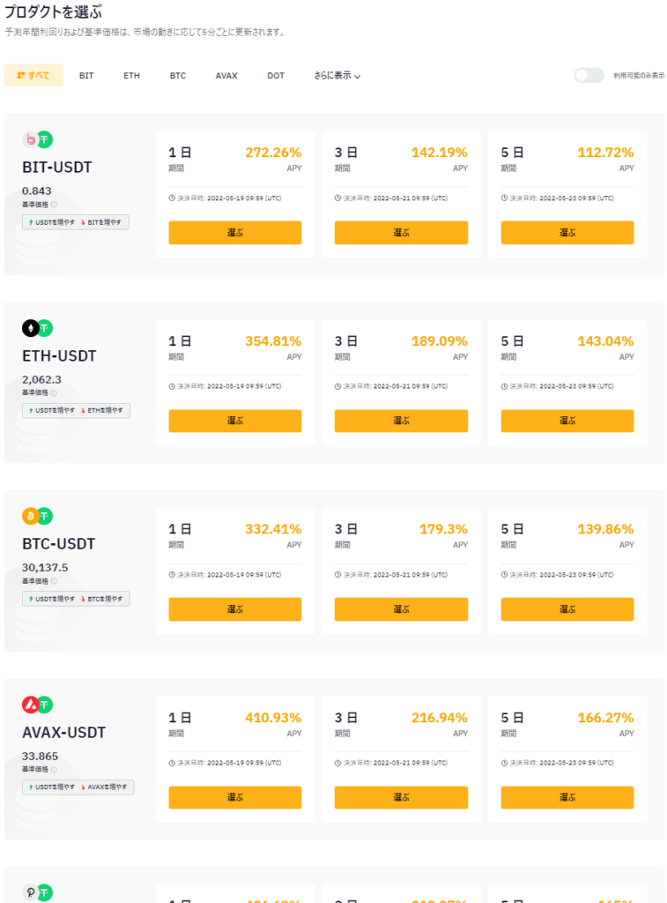Click info icon beside BIT-USDT 基準価格

[x=54, y=205]
